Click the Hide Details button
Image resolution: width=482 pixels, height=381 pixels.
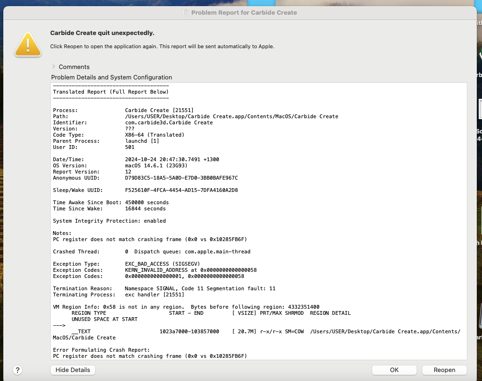click(x=73, y=370)
